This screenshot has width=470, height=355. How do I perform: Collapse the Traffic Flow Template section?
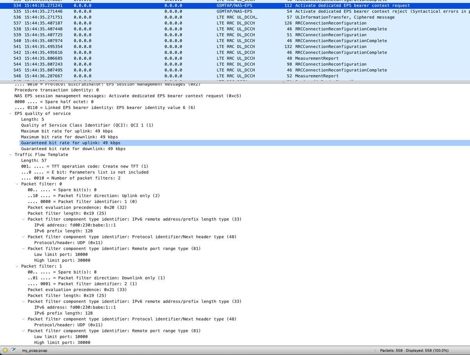pos(11,155)
